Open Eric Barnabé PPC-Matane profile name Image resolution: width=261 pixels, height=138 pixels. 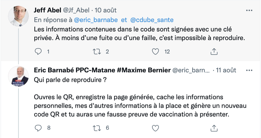(102, 70)
